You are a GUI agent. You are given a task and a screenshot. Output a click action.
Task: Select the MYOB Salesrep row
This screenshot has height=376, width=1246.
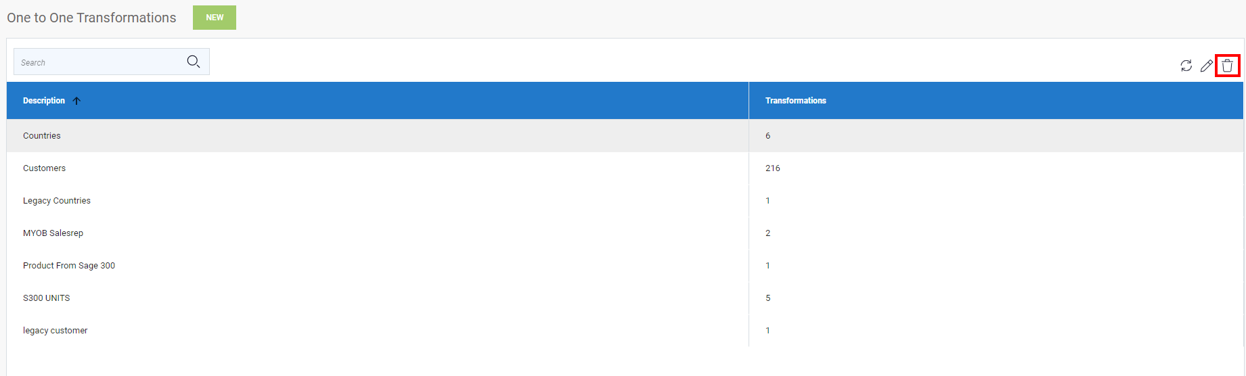point(625,233)
